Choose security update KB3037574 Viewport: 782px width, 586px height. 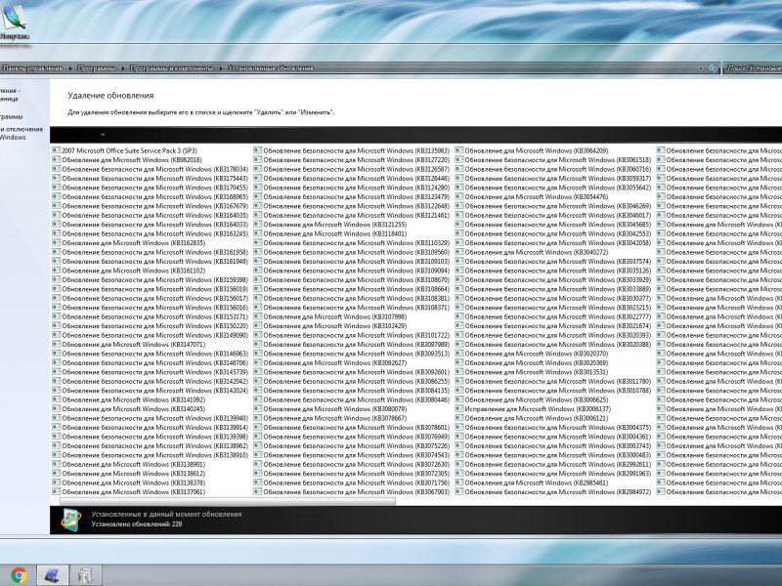click(x=553, y=261)
